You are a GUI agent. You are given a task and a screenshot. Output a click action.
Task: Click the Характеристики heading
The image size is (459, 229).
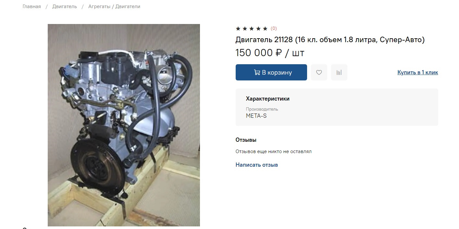tap(268, 99)
